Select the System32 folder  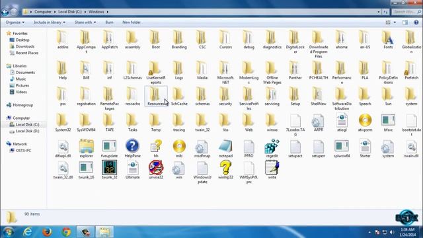click(x=63, y=120)
